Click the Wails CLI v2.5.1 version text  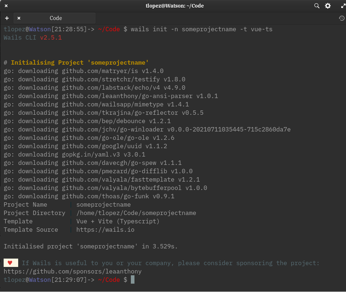[x=33, y=37]
